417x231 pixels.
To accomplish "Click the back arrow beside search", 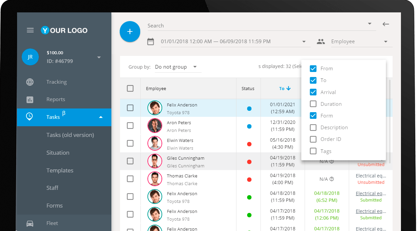I will 386,24.
